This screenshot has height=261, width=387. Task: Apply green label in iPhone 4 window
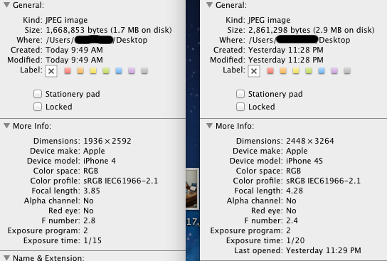tap(106, 71)
